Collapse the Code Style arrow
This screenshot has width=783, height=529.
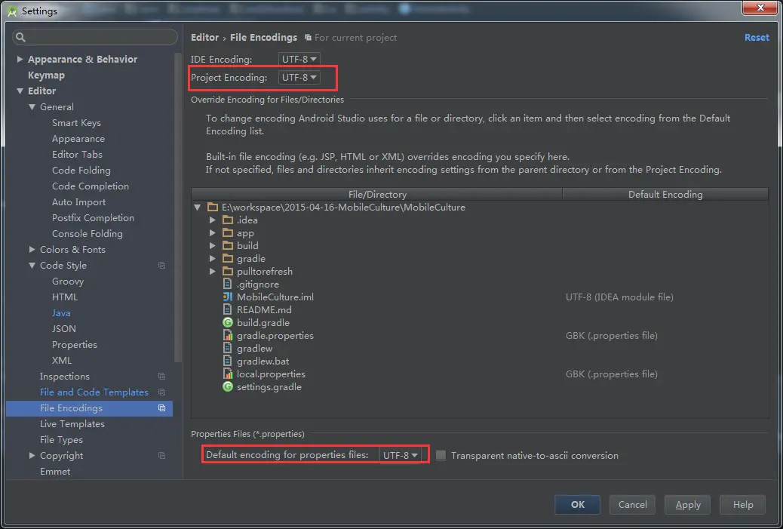click(32, 265)
